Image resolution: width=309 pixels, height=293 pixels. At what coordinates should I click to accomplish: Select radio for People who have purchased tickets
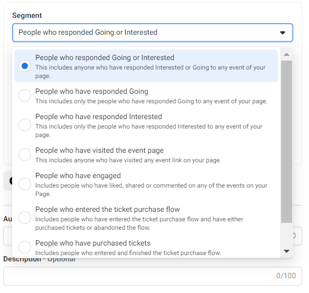pos(25,247)
